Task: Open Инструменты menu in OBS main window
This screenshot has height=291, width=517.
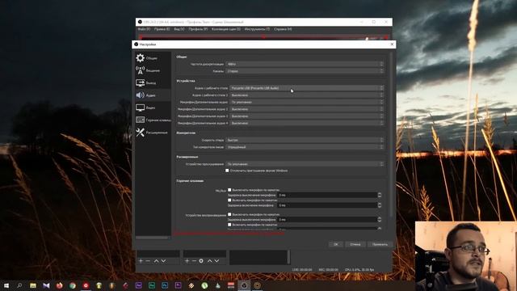Action: pyautogui.click(x=257, y=29)
